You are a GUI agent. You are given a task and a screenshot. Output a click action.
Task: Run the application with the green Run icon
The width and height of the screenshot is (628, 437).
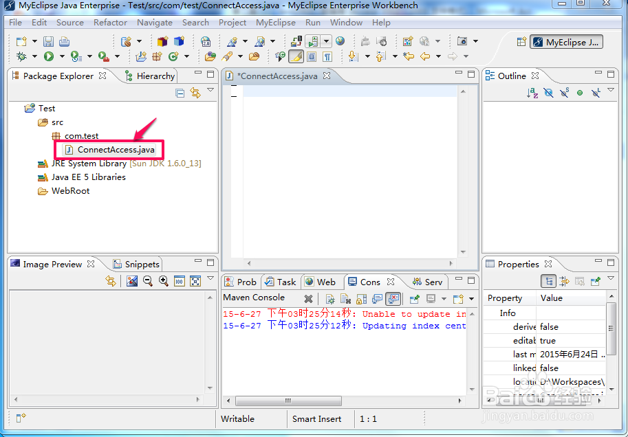pyautogui.click(x=48, y=56)
